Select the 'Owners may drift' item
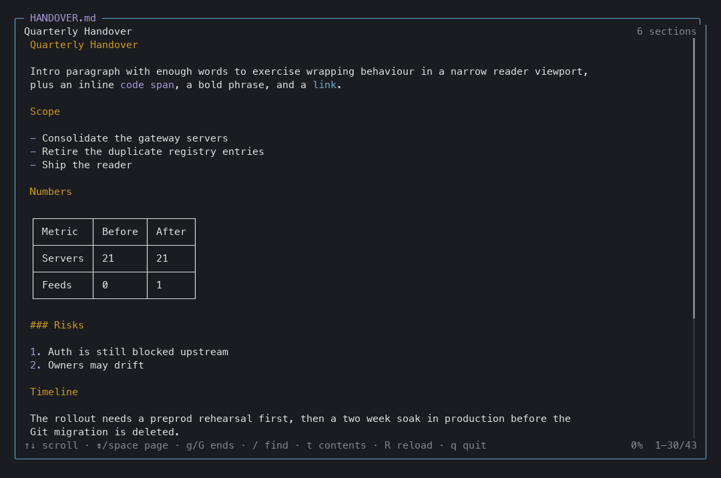Viewport: 721px width, 478px height. [x=87, y=365]
